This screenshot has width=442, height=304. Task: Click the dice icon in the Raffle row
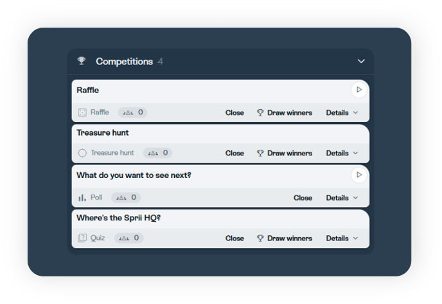(x=82, y=112)
